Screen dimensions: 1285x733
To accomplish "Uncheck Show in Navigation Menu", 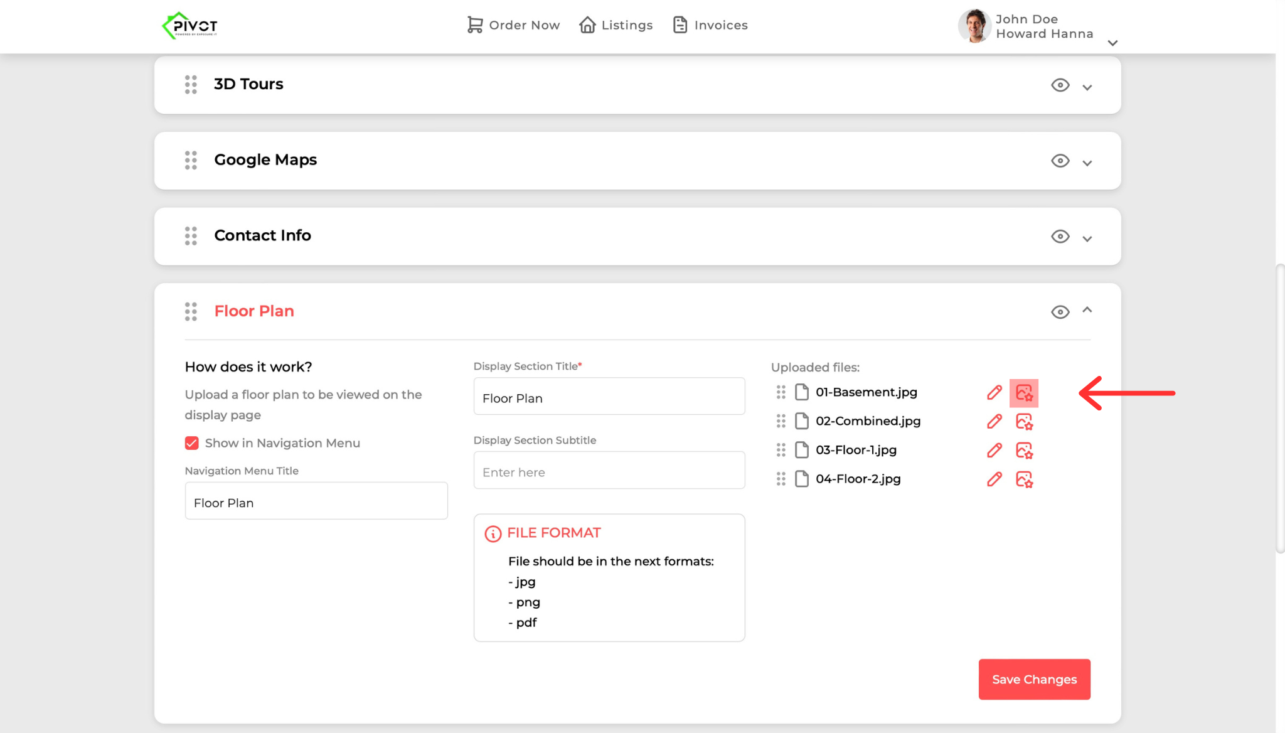I will tap(192, 443).
